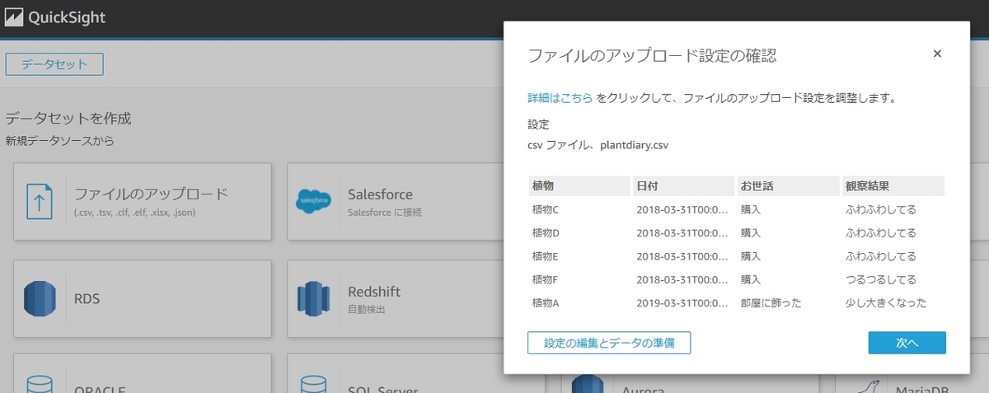Click the 新規データソースから label
989x393 pixels.
coord(59,141)
